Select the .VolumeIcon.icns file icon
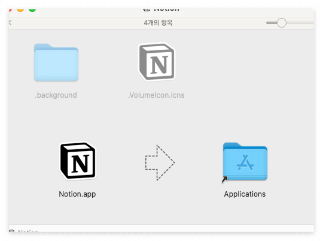Image resolution: width=323 pixels, height=241 pixels. (x=157, y=62)
